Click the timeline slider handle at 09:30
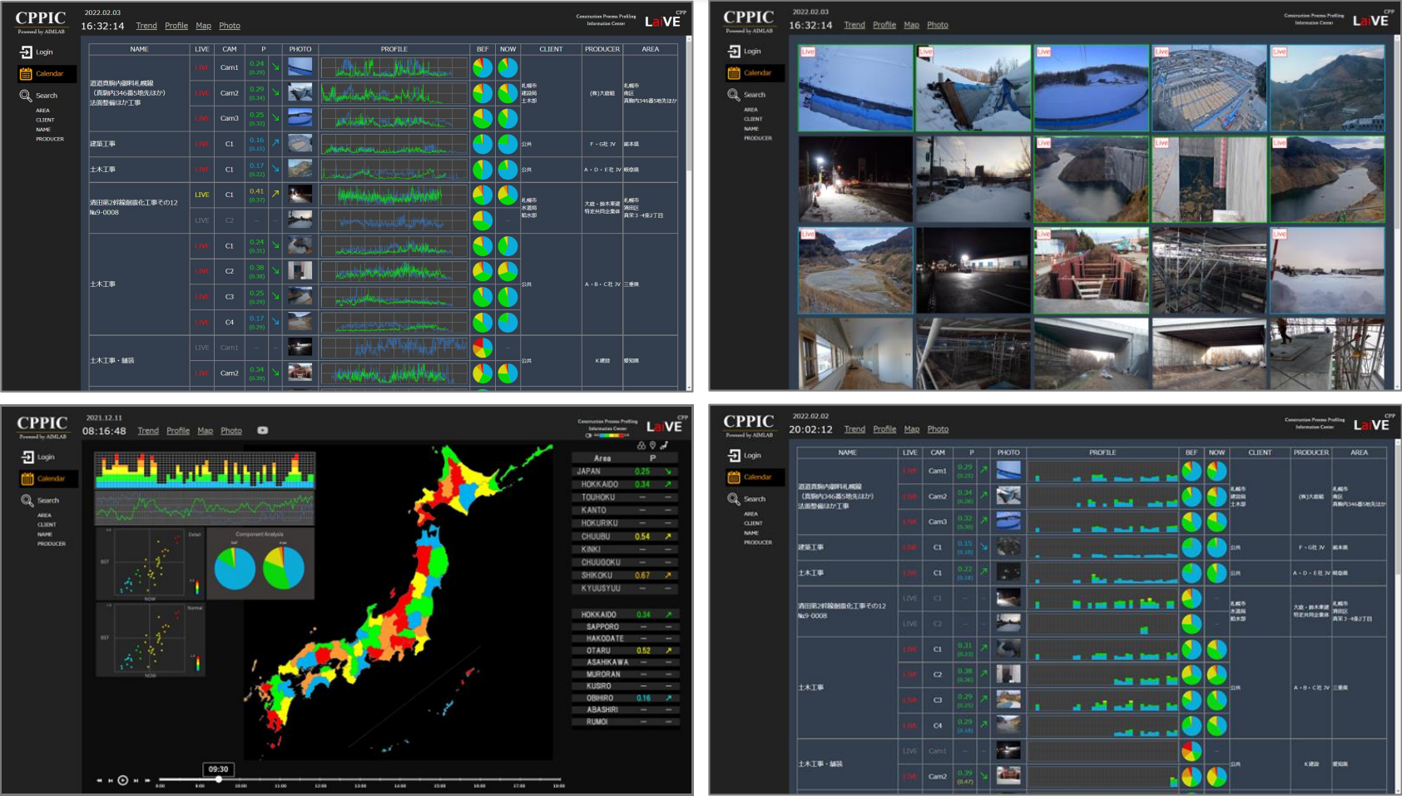Viewport: 1402px width, 796px height. (x=219, y=779)
